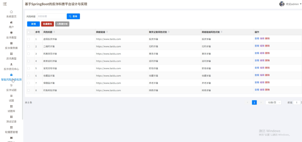Image resolution: width=302 pixels, height=142 pixels.
Task: Click the 操作 column header
Action: coord(257,32)
